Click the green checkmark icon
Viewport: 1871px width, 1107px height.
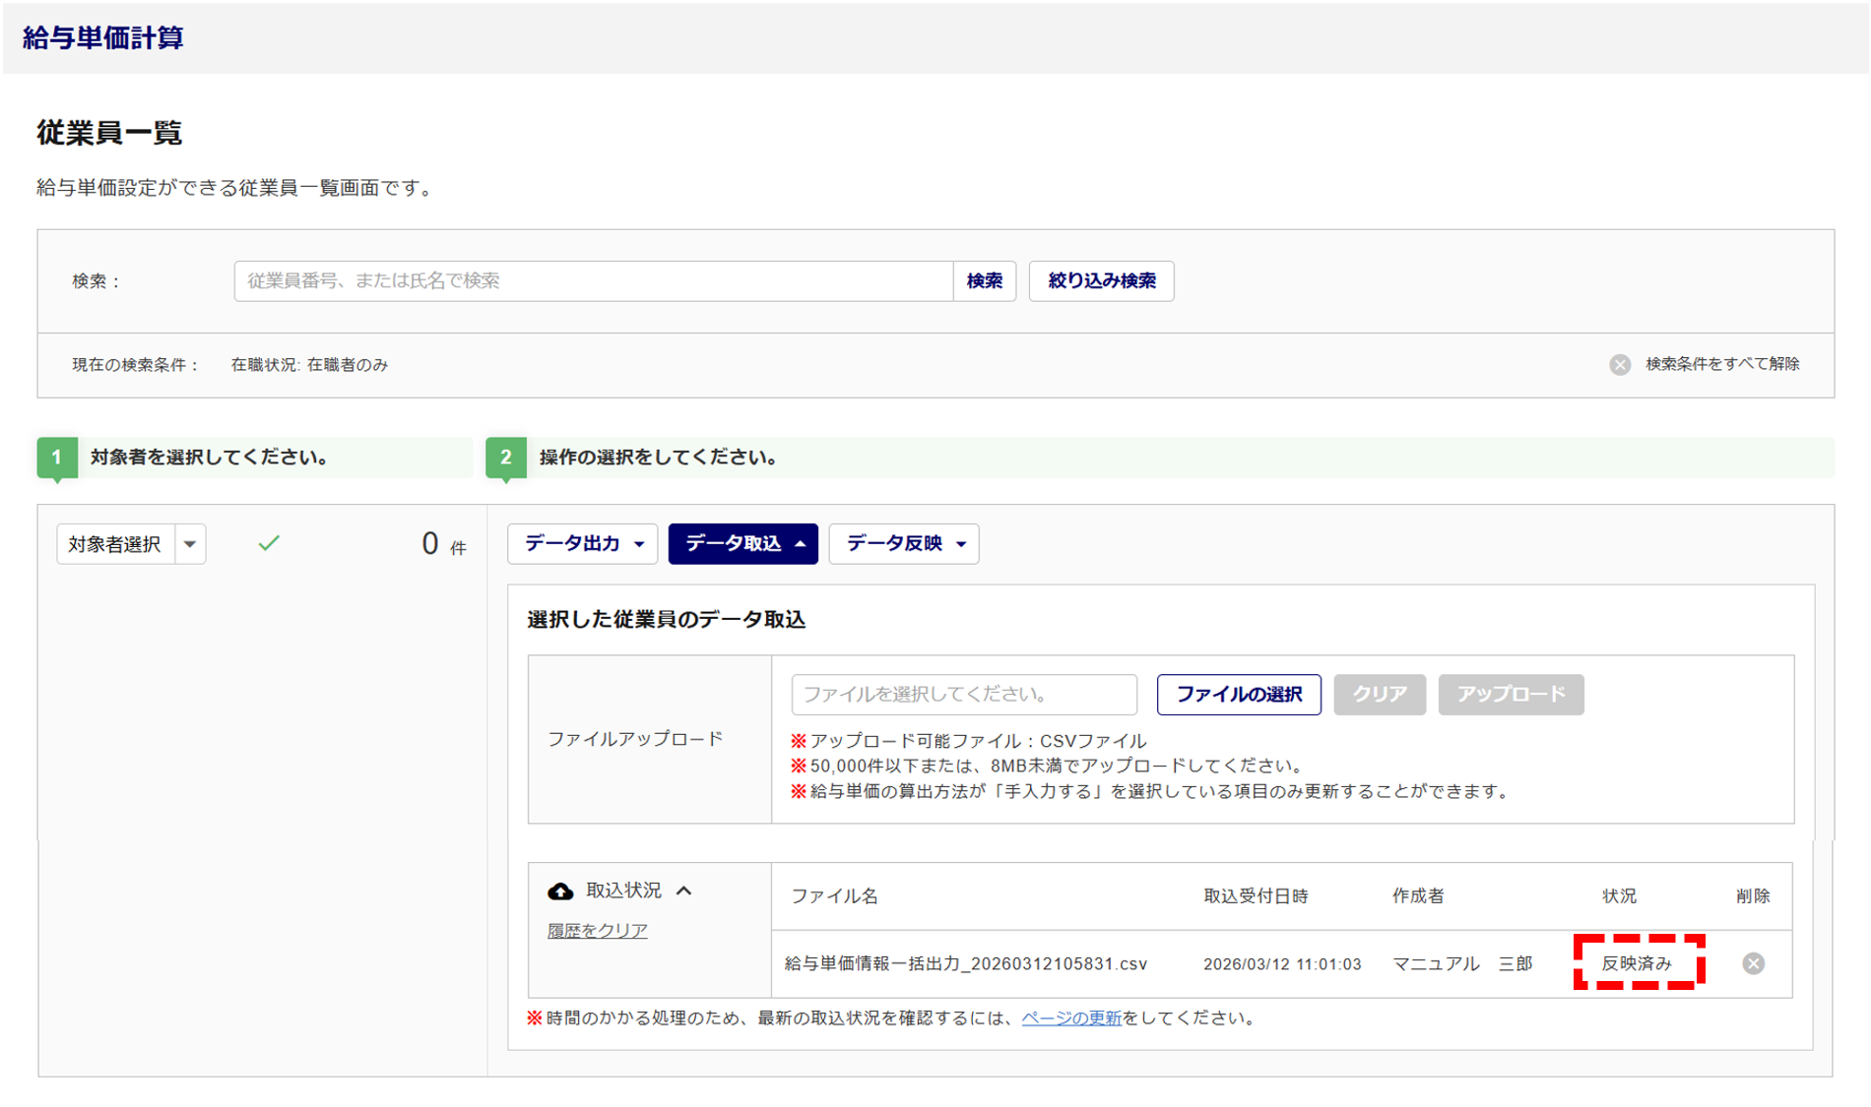pos(269,543)
